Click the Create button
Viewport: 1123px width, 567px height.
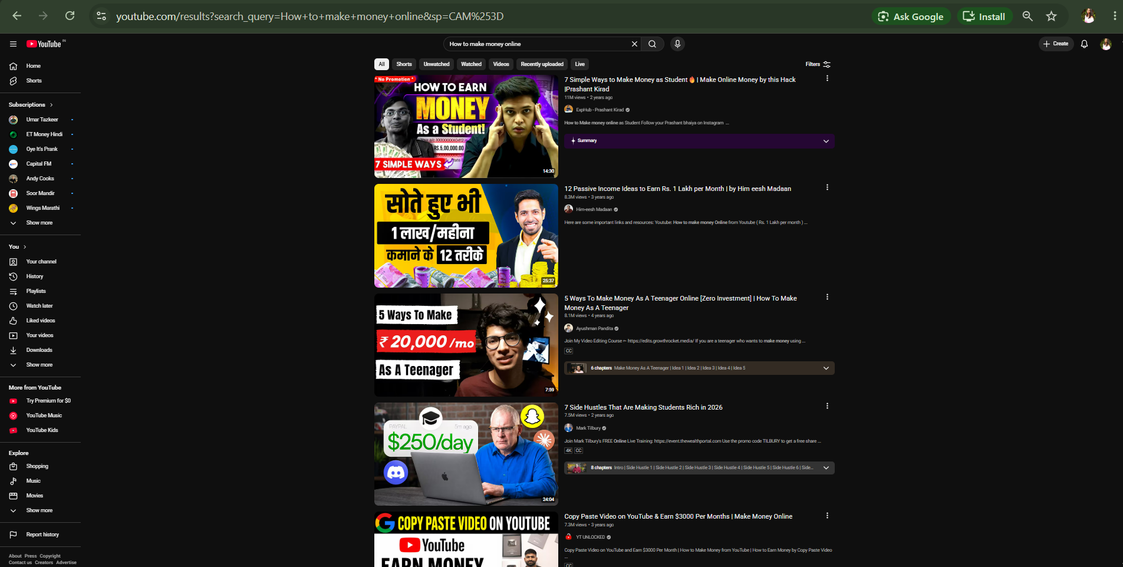[x=1056, y=44]
